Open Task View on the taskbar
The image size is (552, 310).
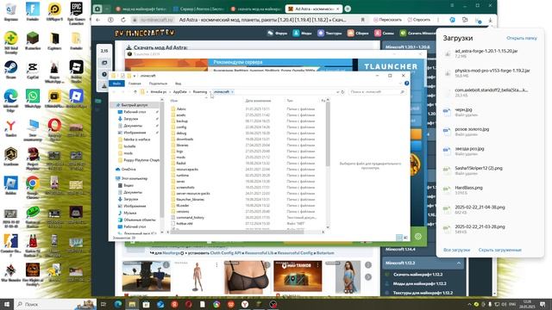(x=103, y=304)
